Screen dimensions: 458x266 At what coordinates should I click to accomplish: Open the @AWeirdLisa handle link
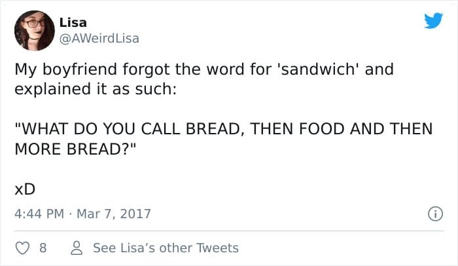(x=99, y=39)
